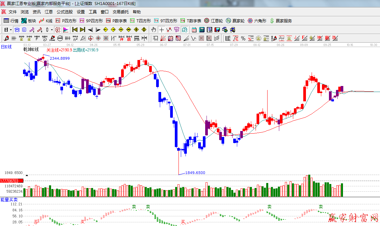380x226 pixels.
Task: Select the hand pan tool
Action: pos(154,30)
